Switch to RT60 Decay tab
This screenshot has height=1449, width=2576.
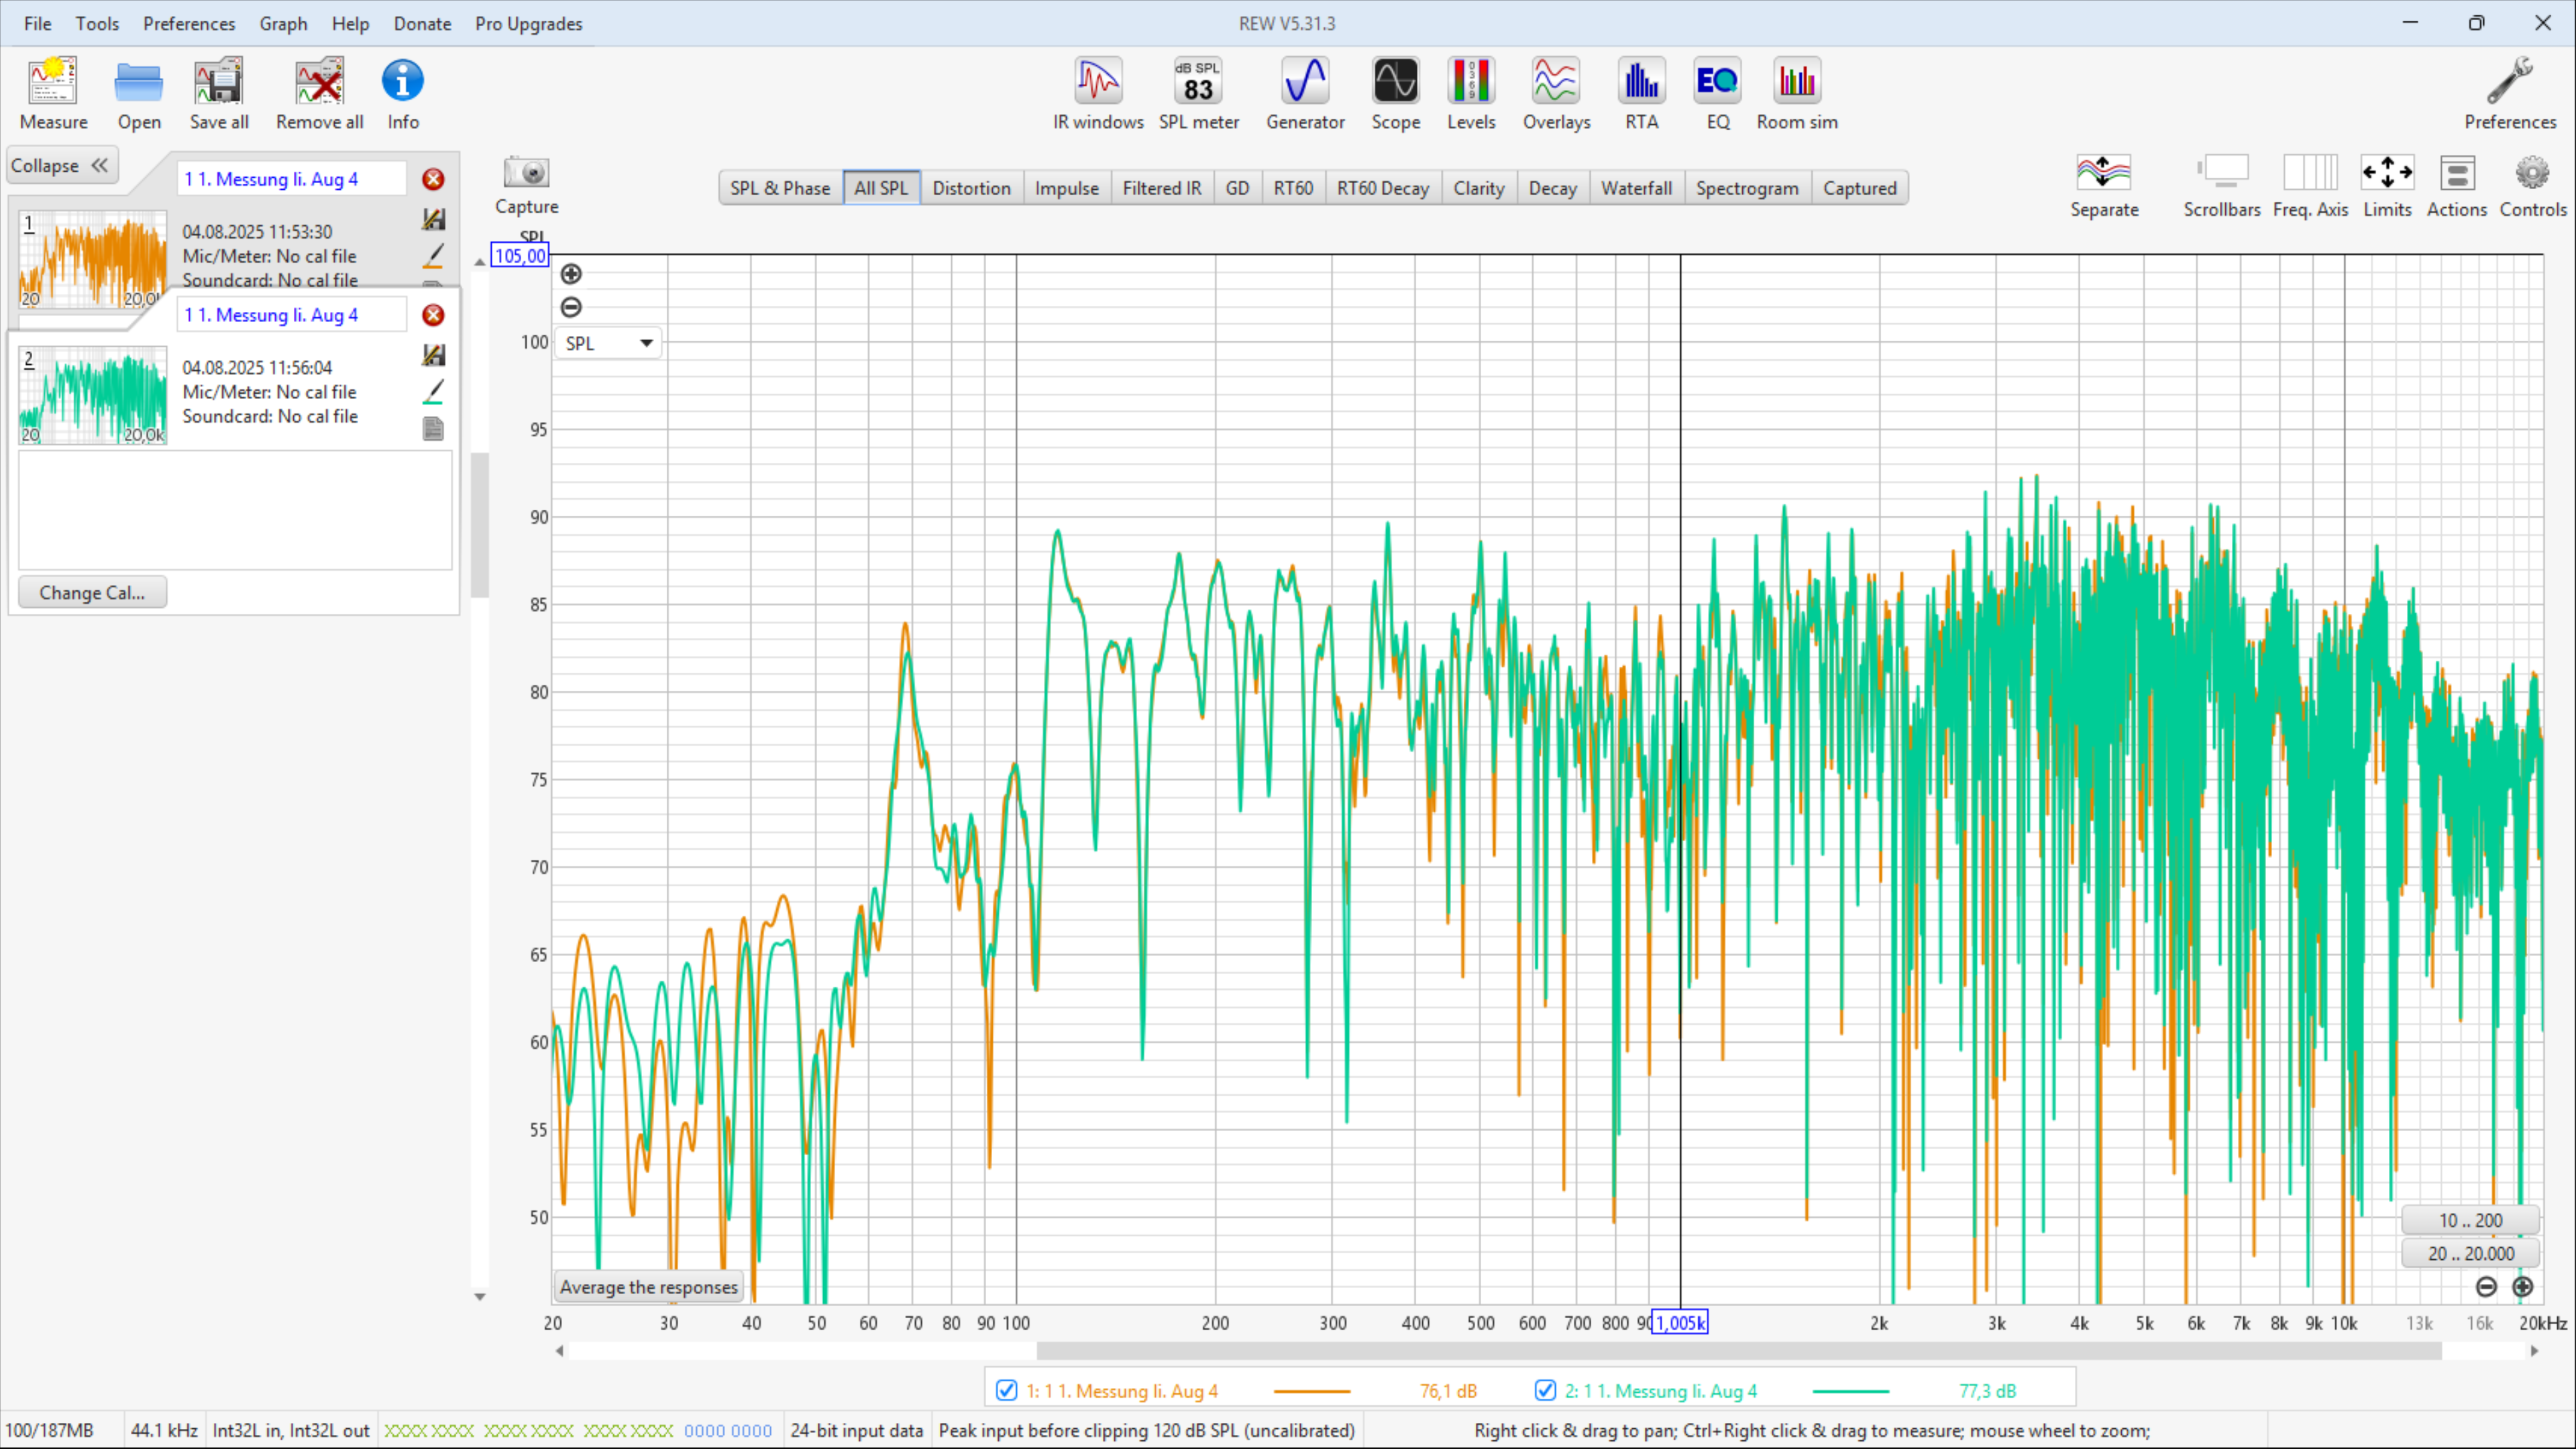(x=1382, y=188)
